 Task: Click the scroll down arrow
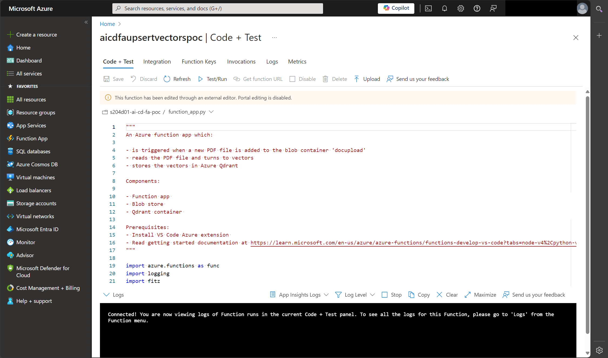pos(587,353)
